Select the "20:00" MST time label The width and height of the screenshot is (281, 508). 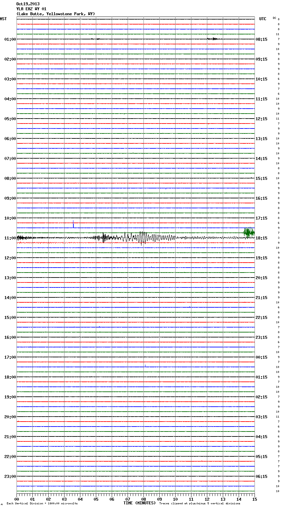tap(10, 417)
